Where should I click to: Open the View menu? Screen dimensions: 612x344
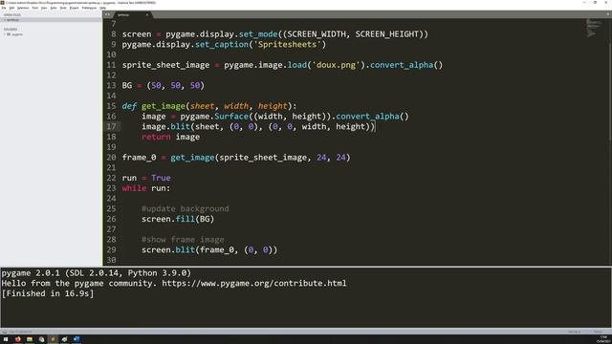point(44,8)
